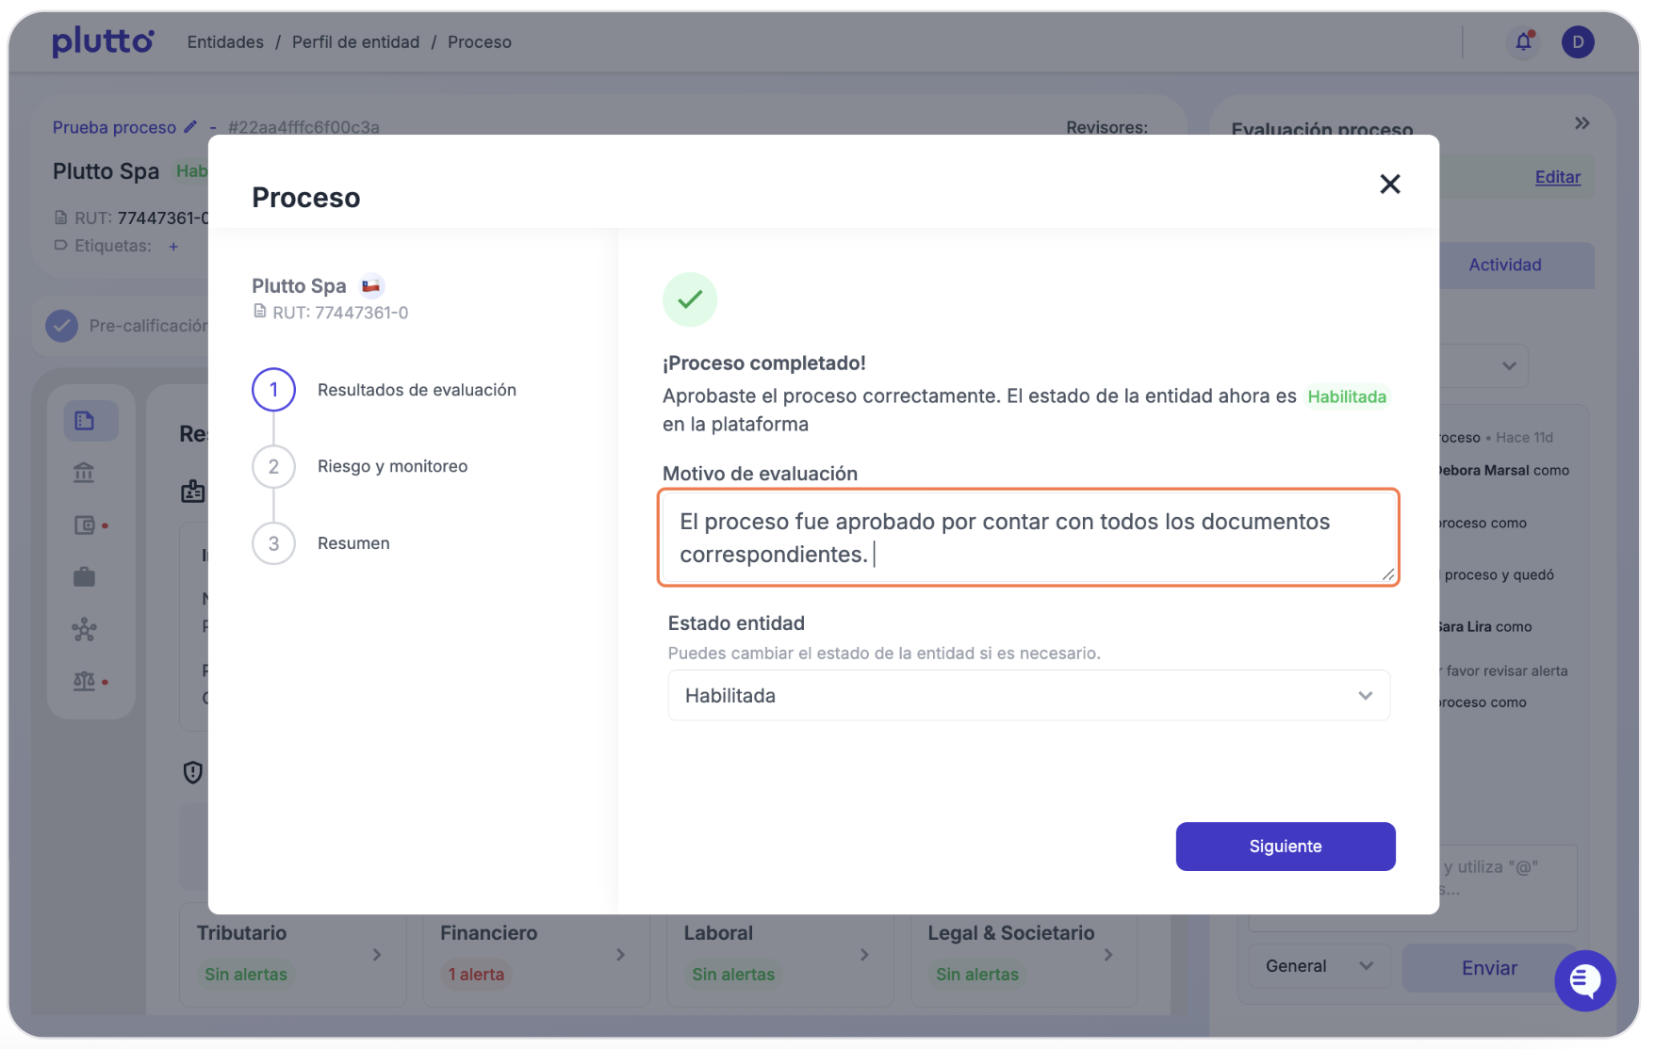The height and width of the screenshot is (1049, 1655).
Task: Open the document sidebar icon
Action: (x=85, y=421)
